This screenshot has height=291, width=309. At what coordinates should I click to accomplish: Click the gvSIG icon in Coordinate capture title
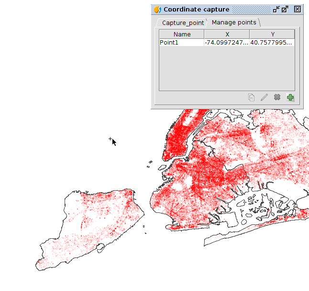click(x=157, y=9)
